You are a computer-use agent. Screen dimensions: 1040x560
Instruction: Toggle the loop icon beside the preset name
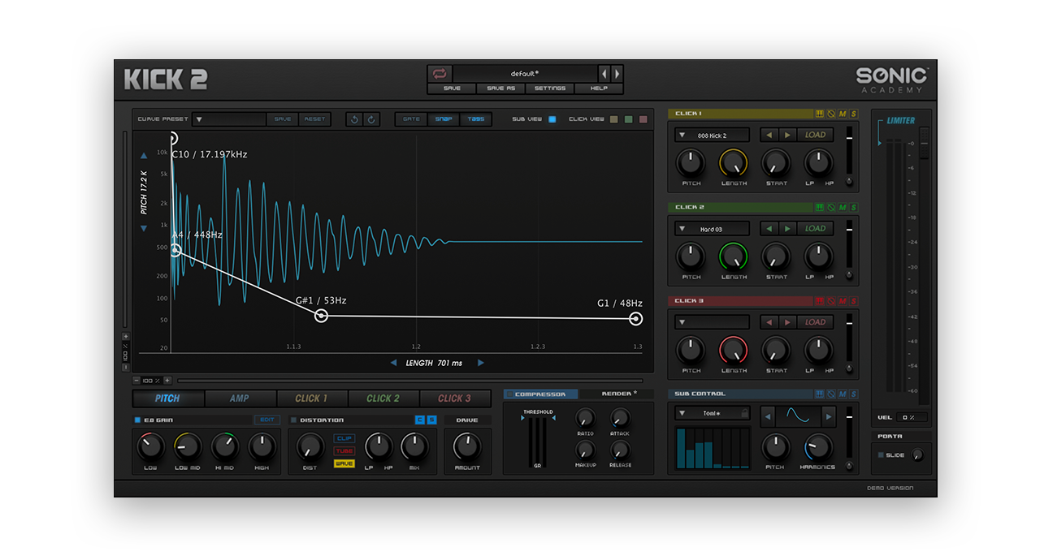click(440, 73)
